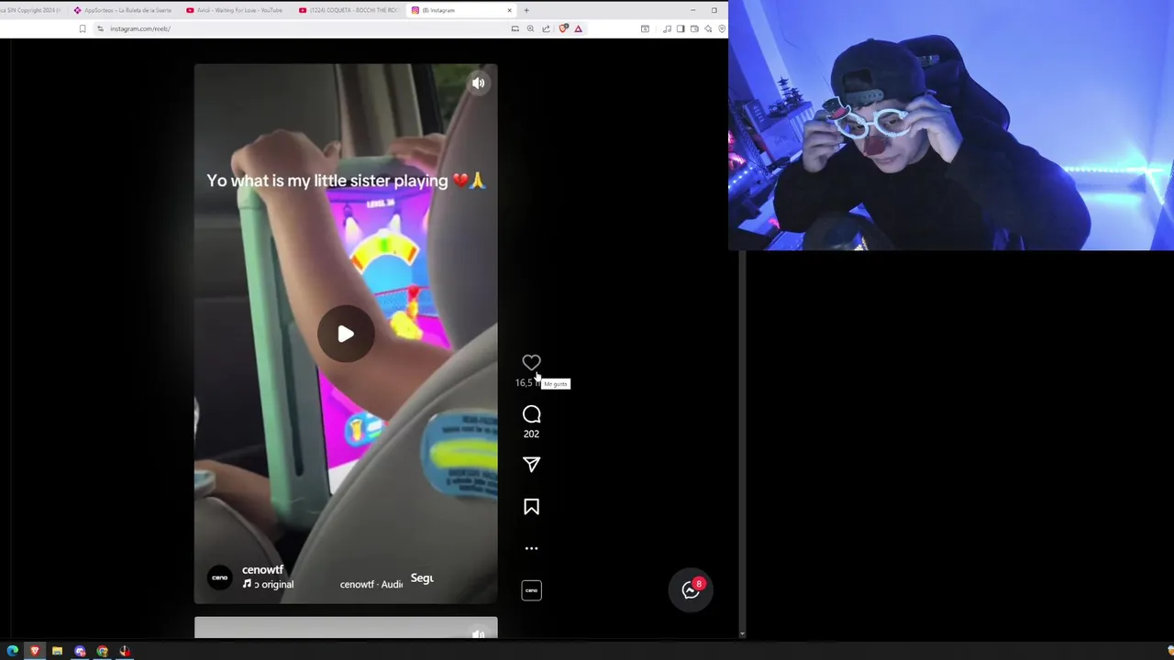Image resolution: width=1174 pixels, height=660 pixels.
Task: Click the zoom magnifier icon in address bar
Action: pos(530,28)
